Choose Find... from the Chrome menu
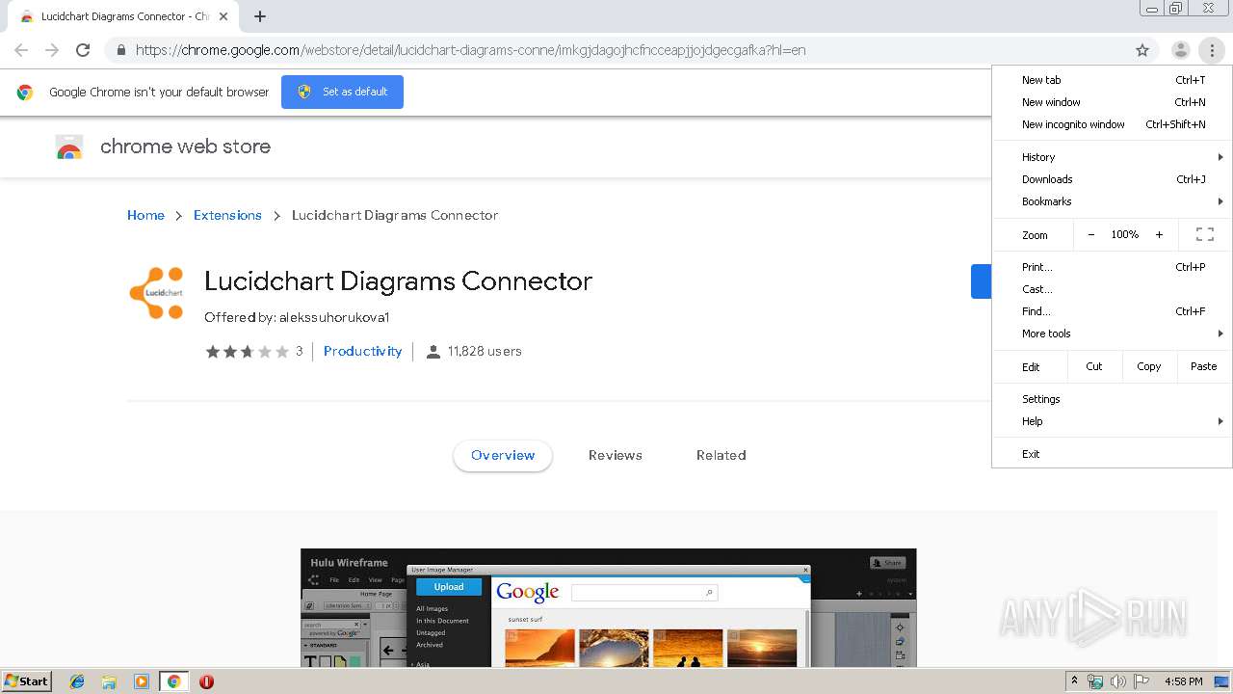Image resolution: width=1233 pixels, height=694 pixels. click(1113, 311)
